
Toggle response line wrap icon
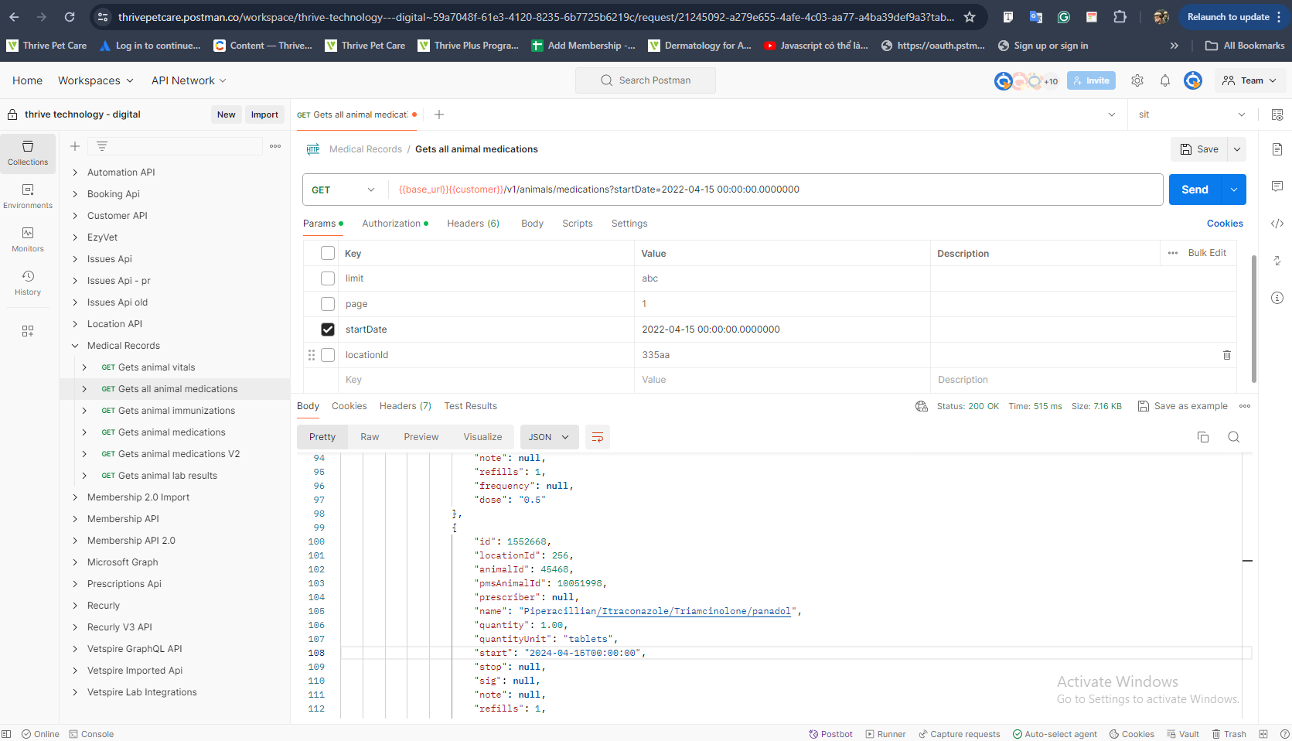pos(598,437)
